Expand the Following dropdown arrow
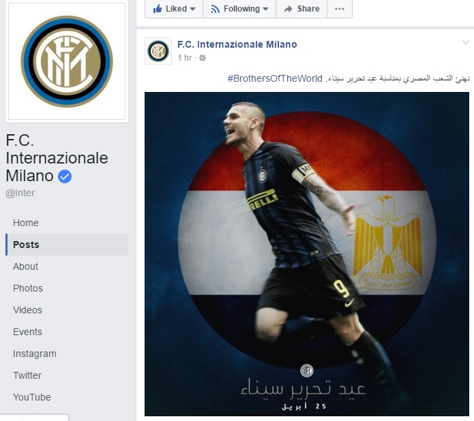 (266, 9)
